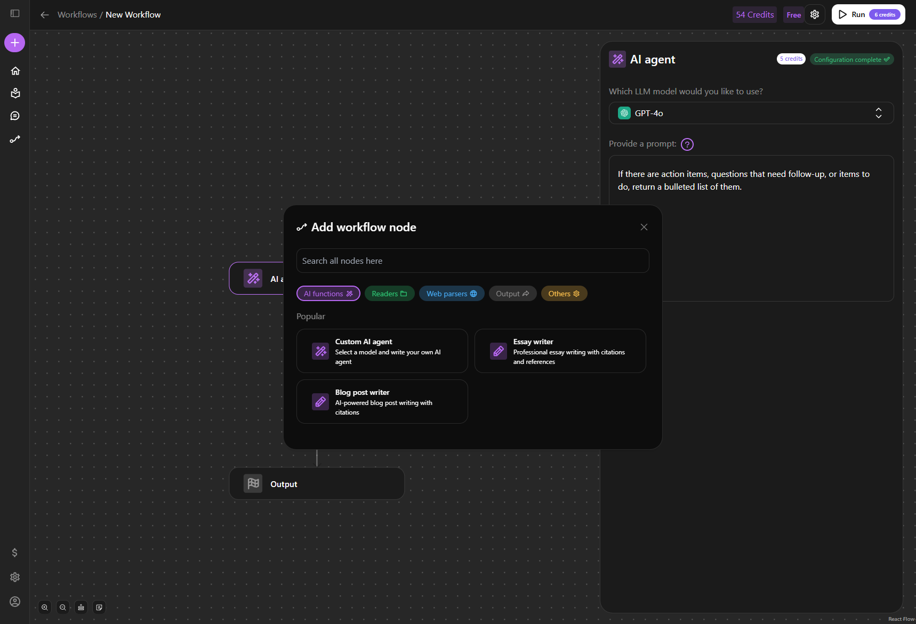Click the add sticky note icon

(x=99, y=607)
